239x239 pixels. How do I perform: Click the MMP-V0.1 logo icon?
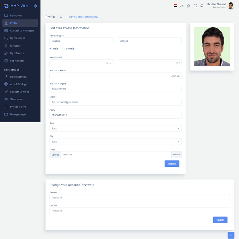coord(6,6)
